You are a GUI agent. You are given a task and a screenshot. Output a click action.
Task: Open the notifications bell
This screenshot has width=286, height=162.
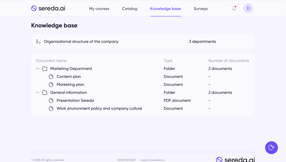tap(234, 8)
